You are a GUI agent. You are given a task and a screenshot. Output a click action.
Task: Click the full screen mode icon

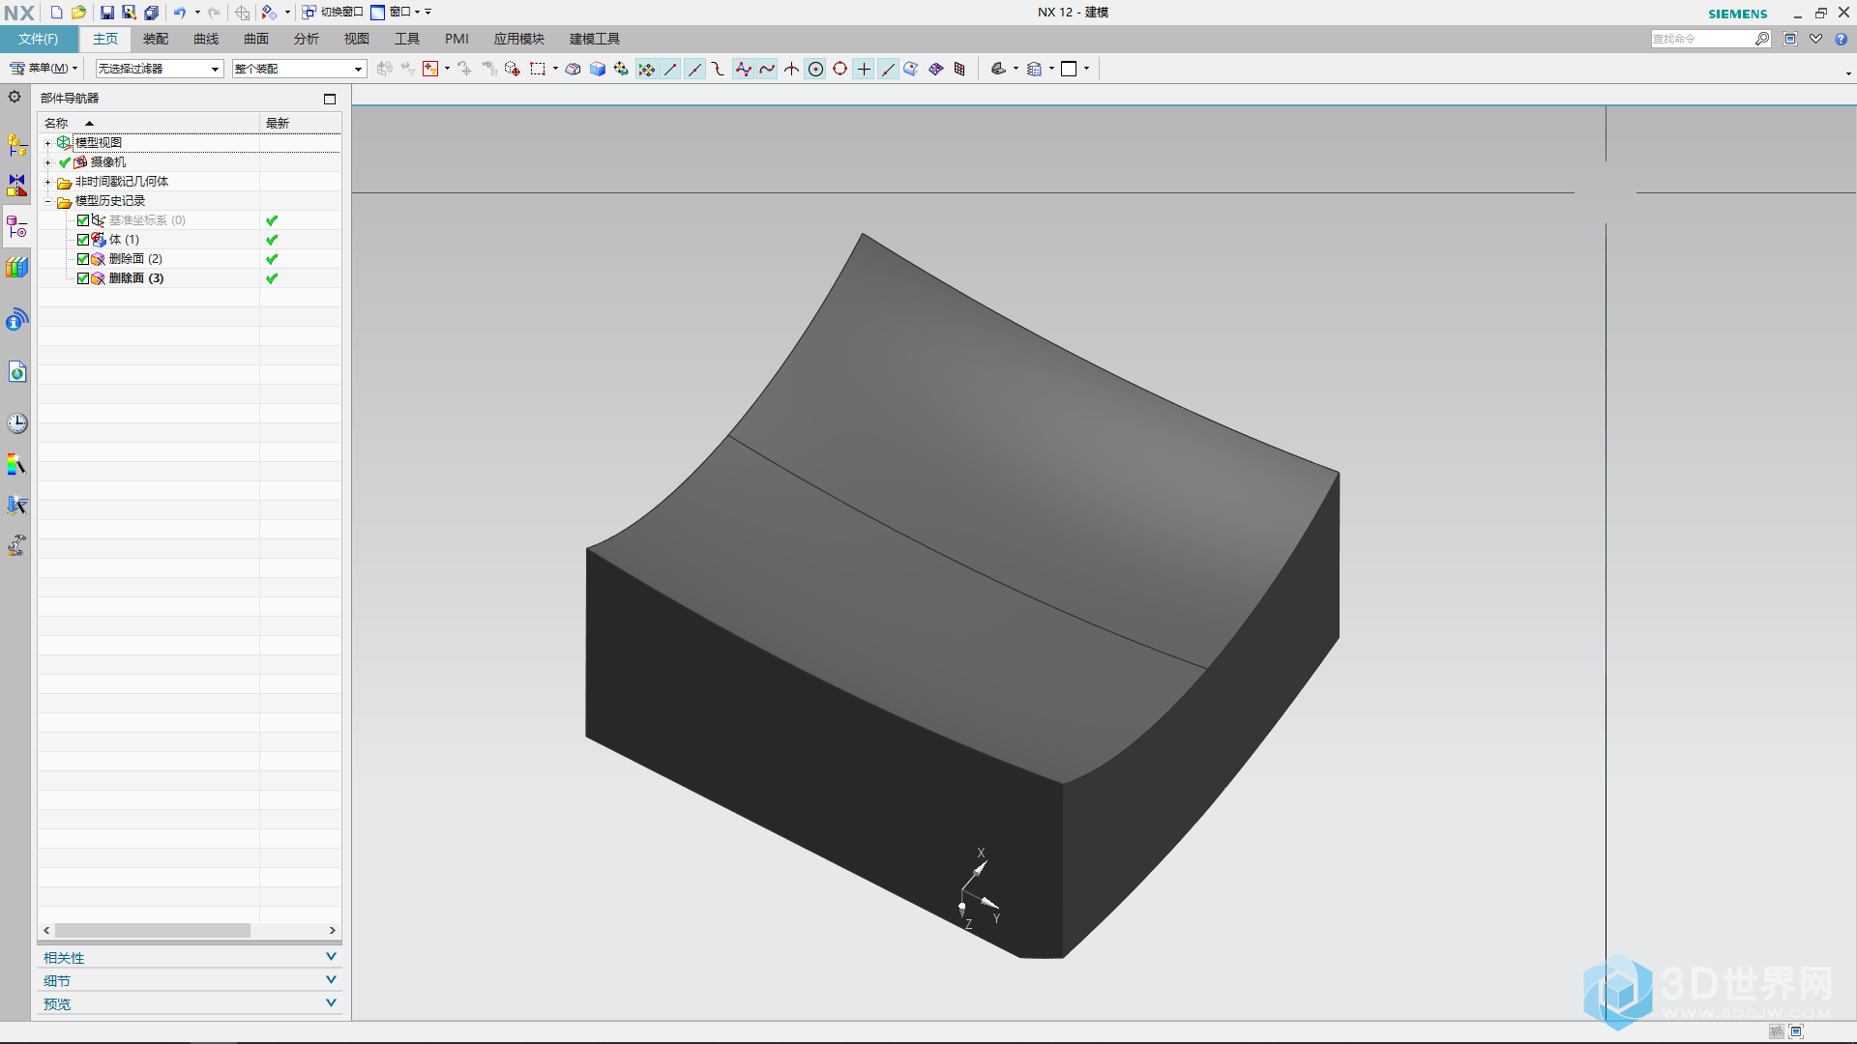click(1790, 39)
